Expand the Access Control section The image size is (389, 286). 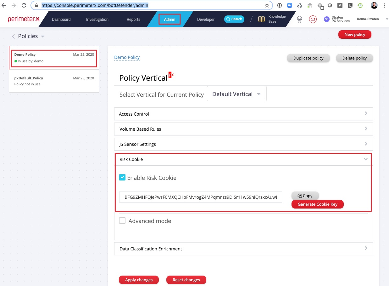[x=243, y=114]
